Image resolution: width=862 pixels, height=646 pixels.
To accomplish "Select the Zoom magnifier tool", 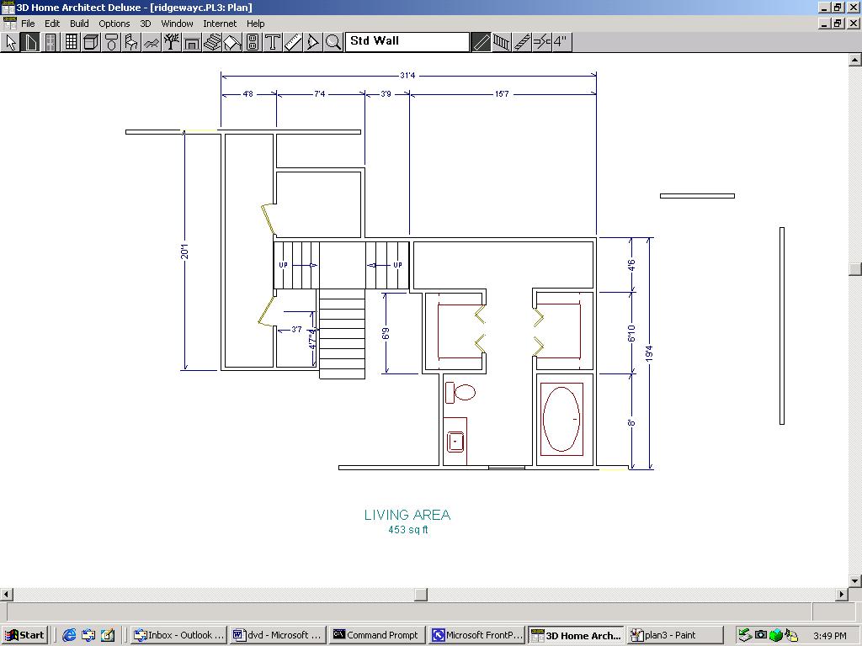I will [333, 42].
